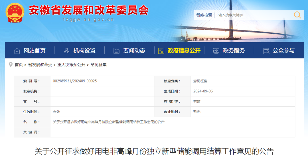
Task: Click the location pin breadcrumb icon
Action: click(x=11, y=64)
